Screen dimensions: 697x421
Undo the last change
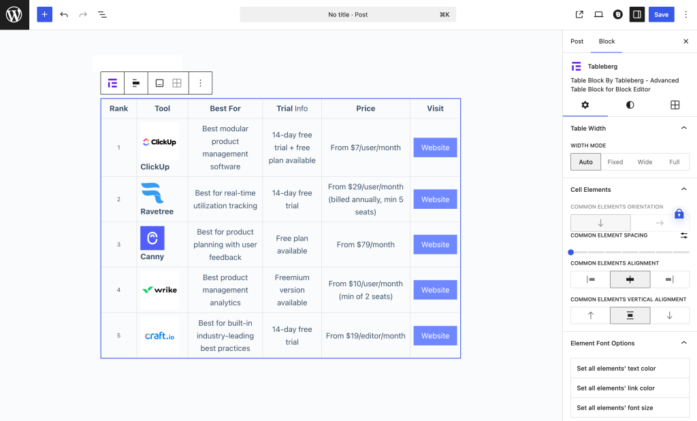(x=64, y=15)
